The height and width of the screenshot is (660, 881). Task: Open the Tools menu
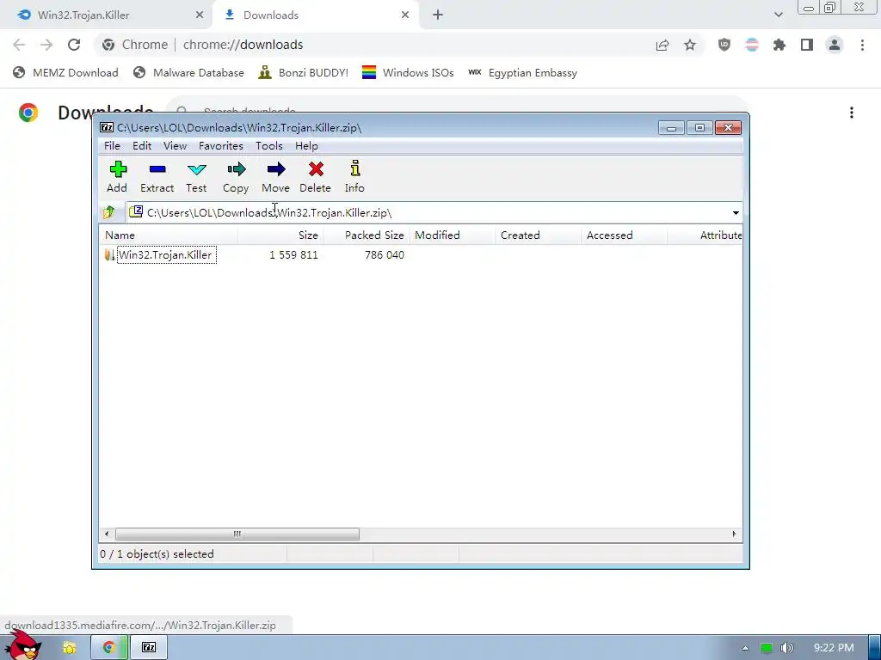point(269,146)
